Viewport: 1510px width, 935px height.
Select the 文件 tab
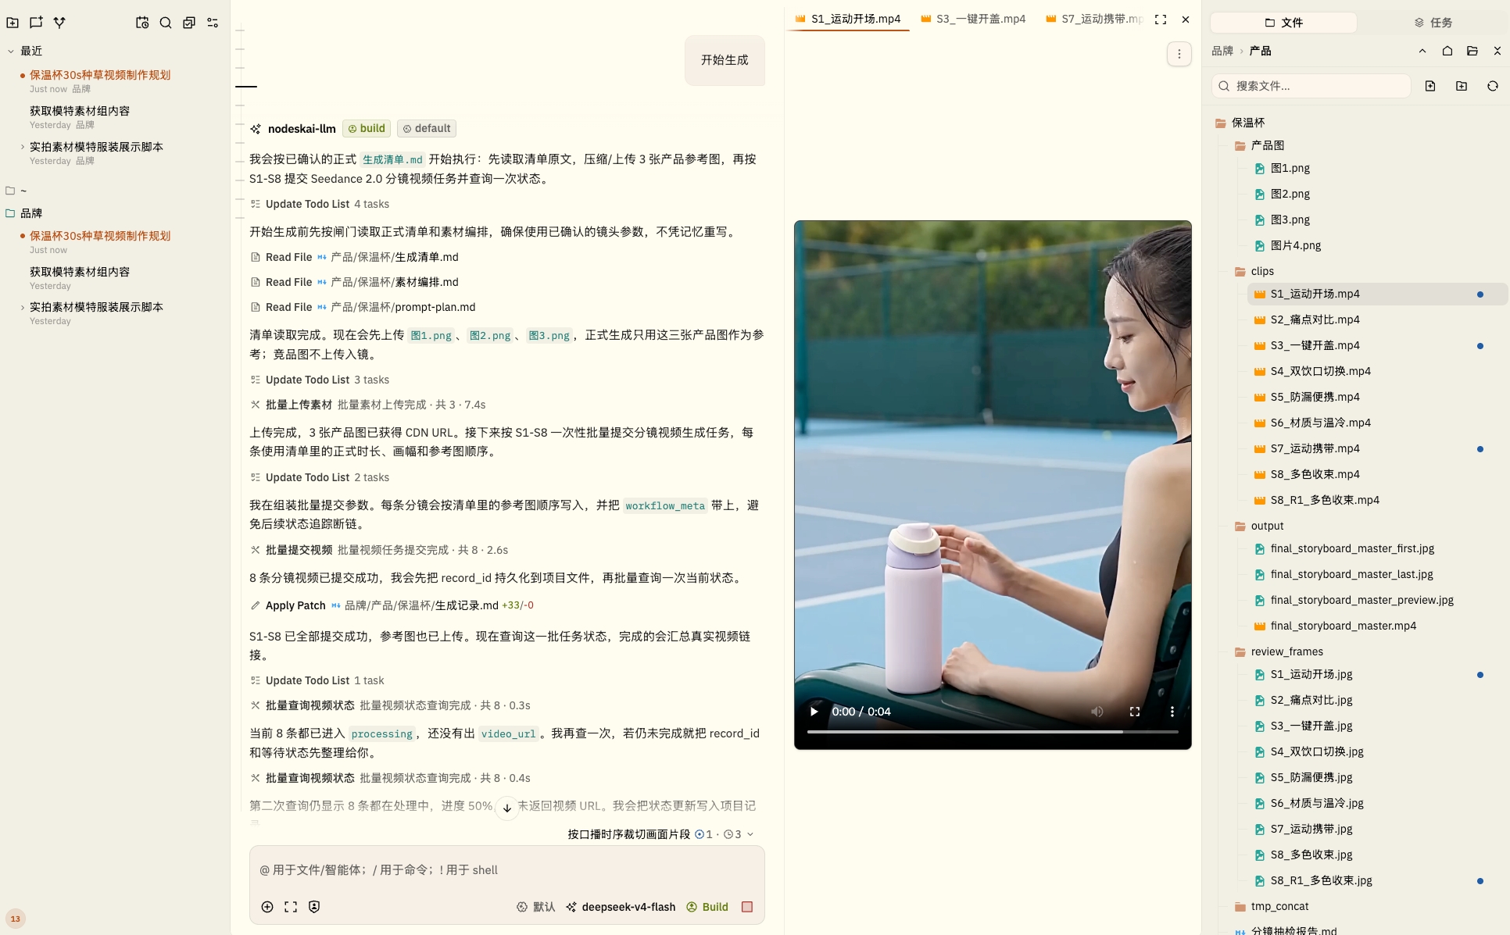coord(1283,23)
